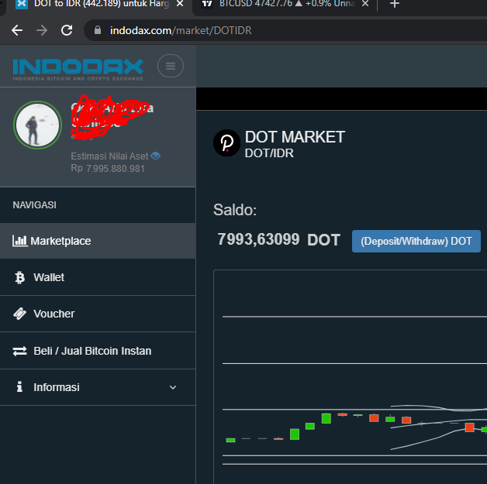Click the padlock site info icon
The height and width of the screenshot is (484, 487).
[98, 30]
